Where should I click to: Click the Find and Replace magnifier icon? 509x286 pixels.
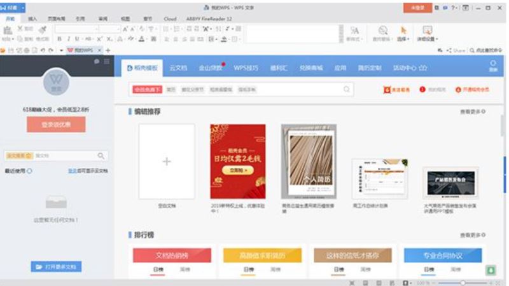(383, 31)
